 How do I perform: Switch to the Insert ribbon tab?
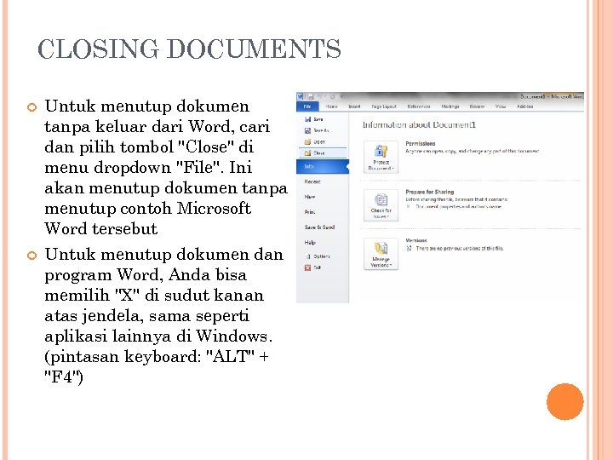click(354, 106)
